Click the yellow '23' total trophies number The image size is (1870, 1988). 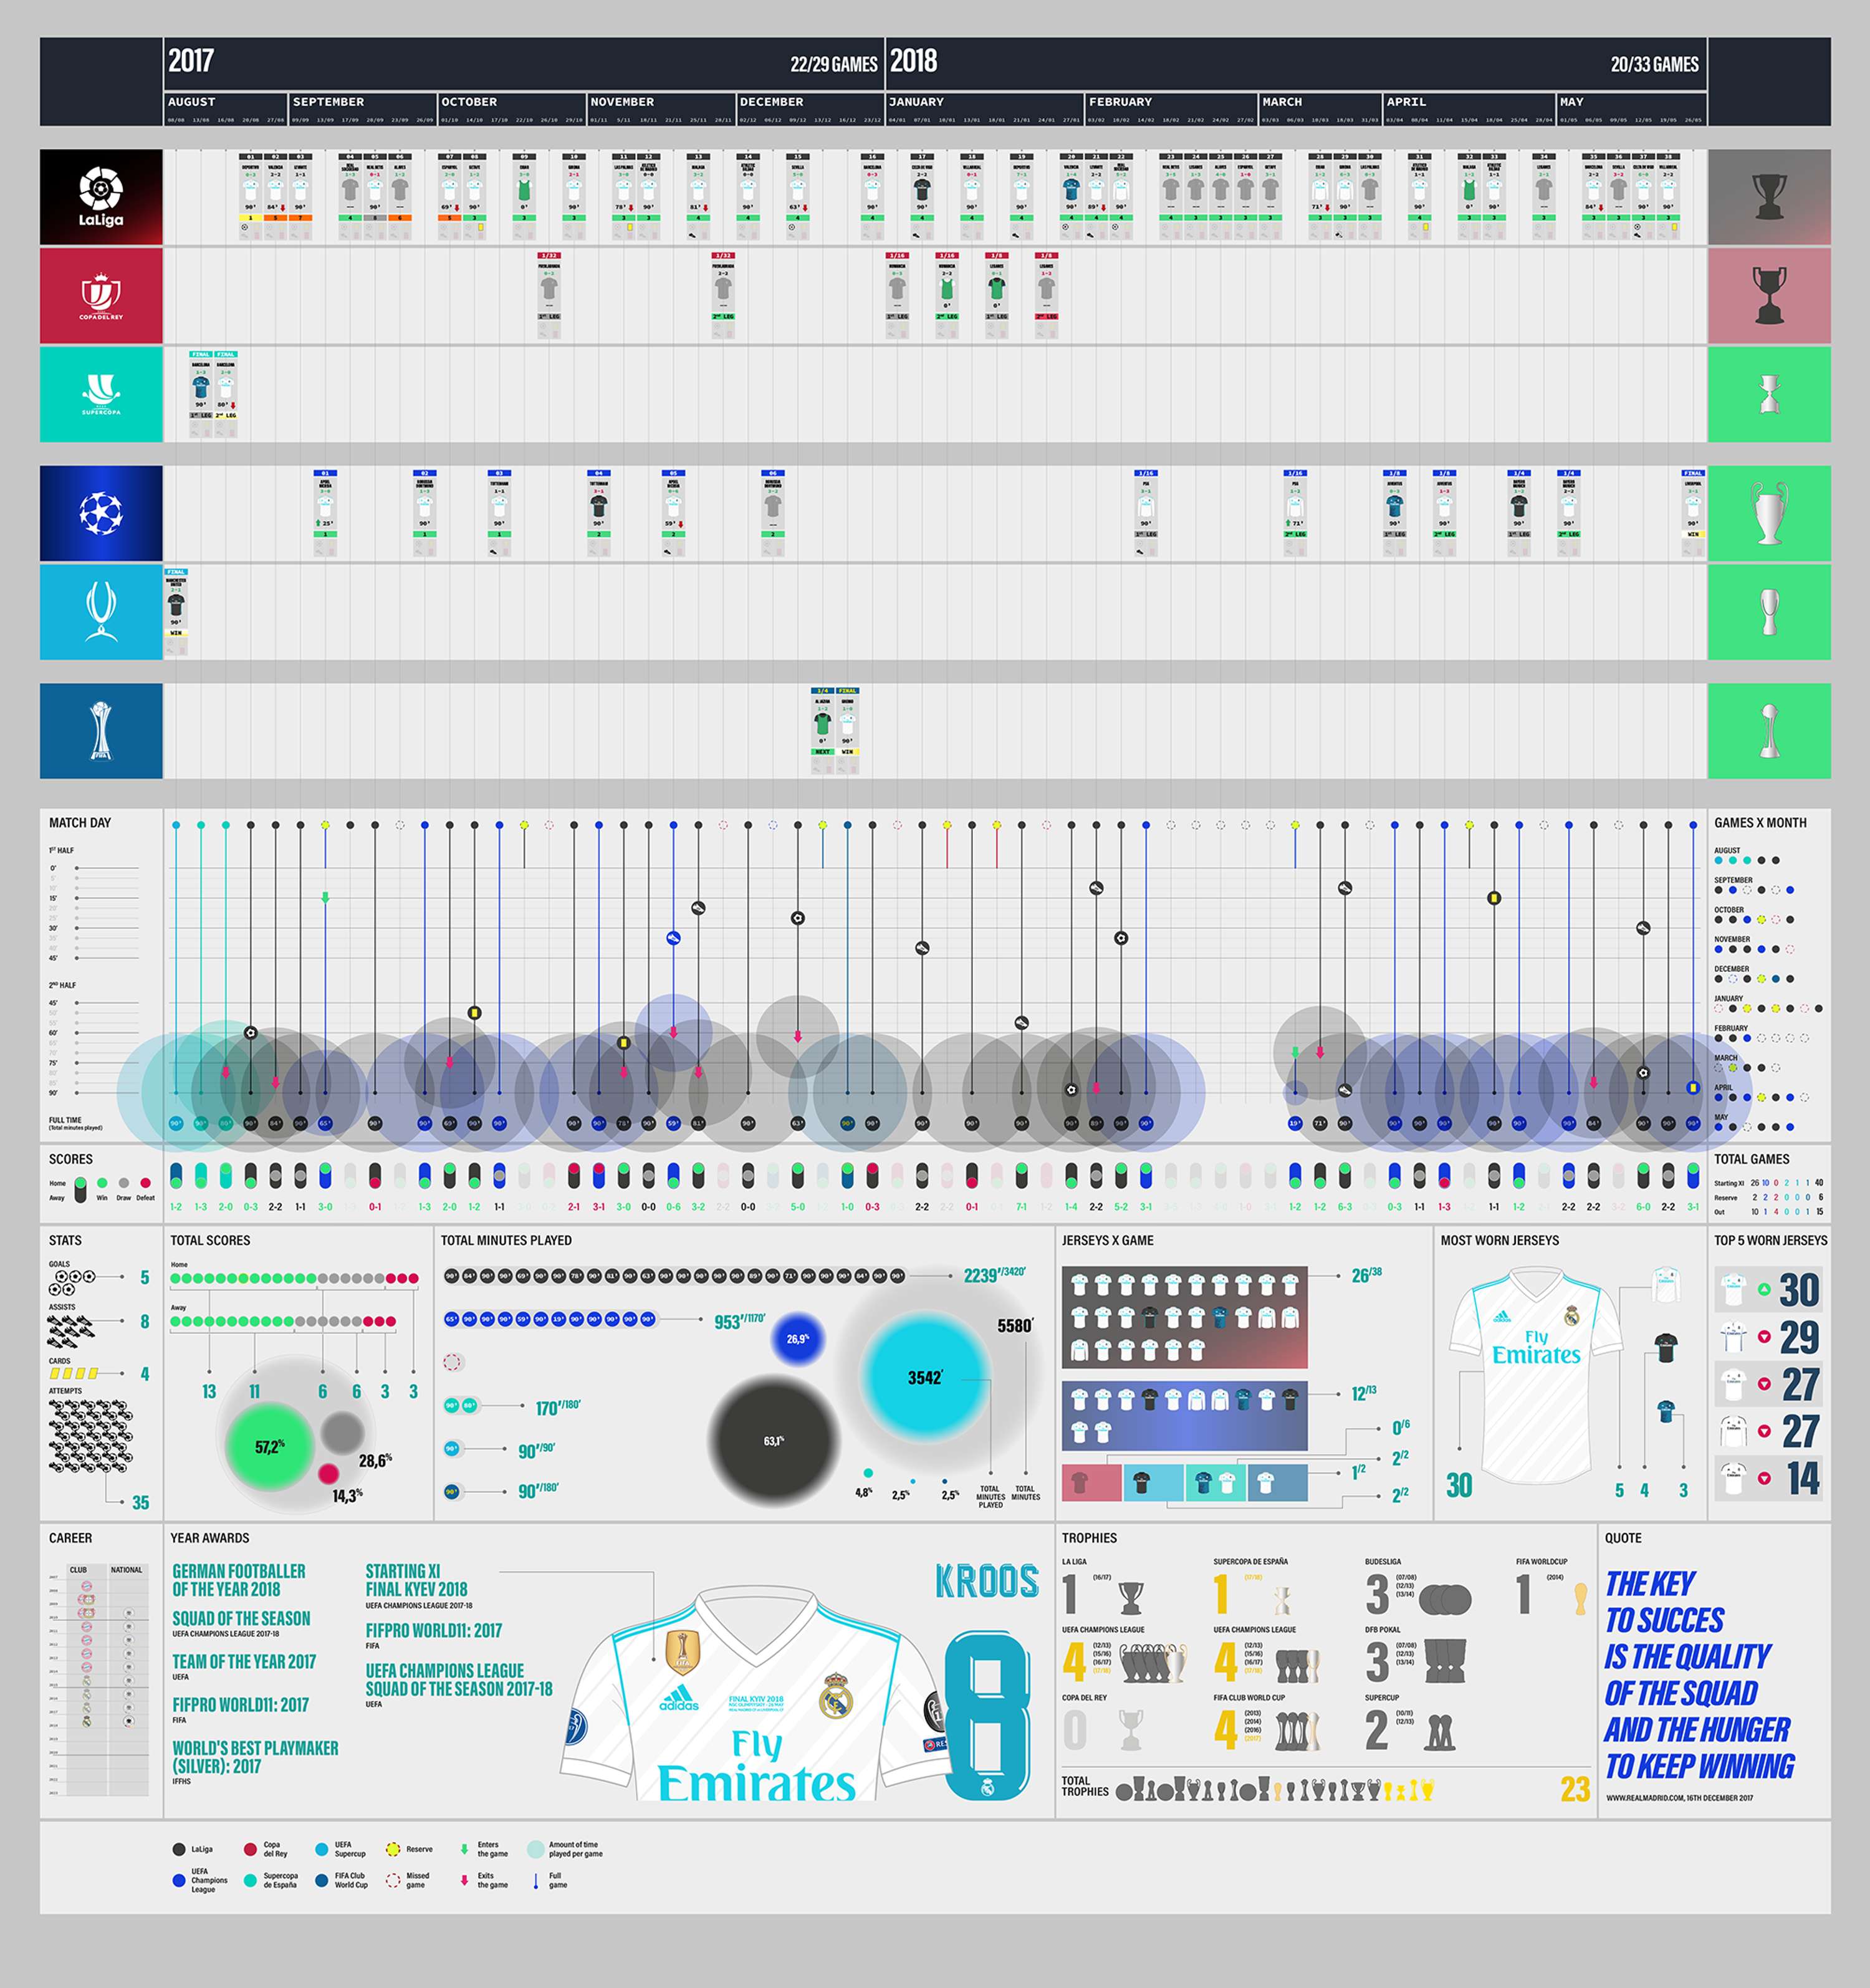coord(1575,1789)
